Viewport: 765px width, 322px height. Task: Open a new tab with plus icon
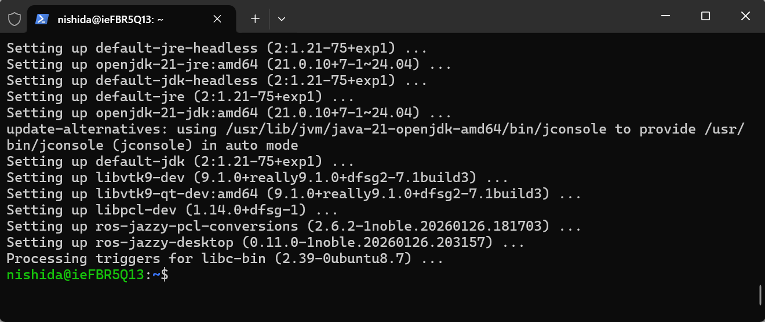pyautogui.click(x=255, y=19)
